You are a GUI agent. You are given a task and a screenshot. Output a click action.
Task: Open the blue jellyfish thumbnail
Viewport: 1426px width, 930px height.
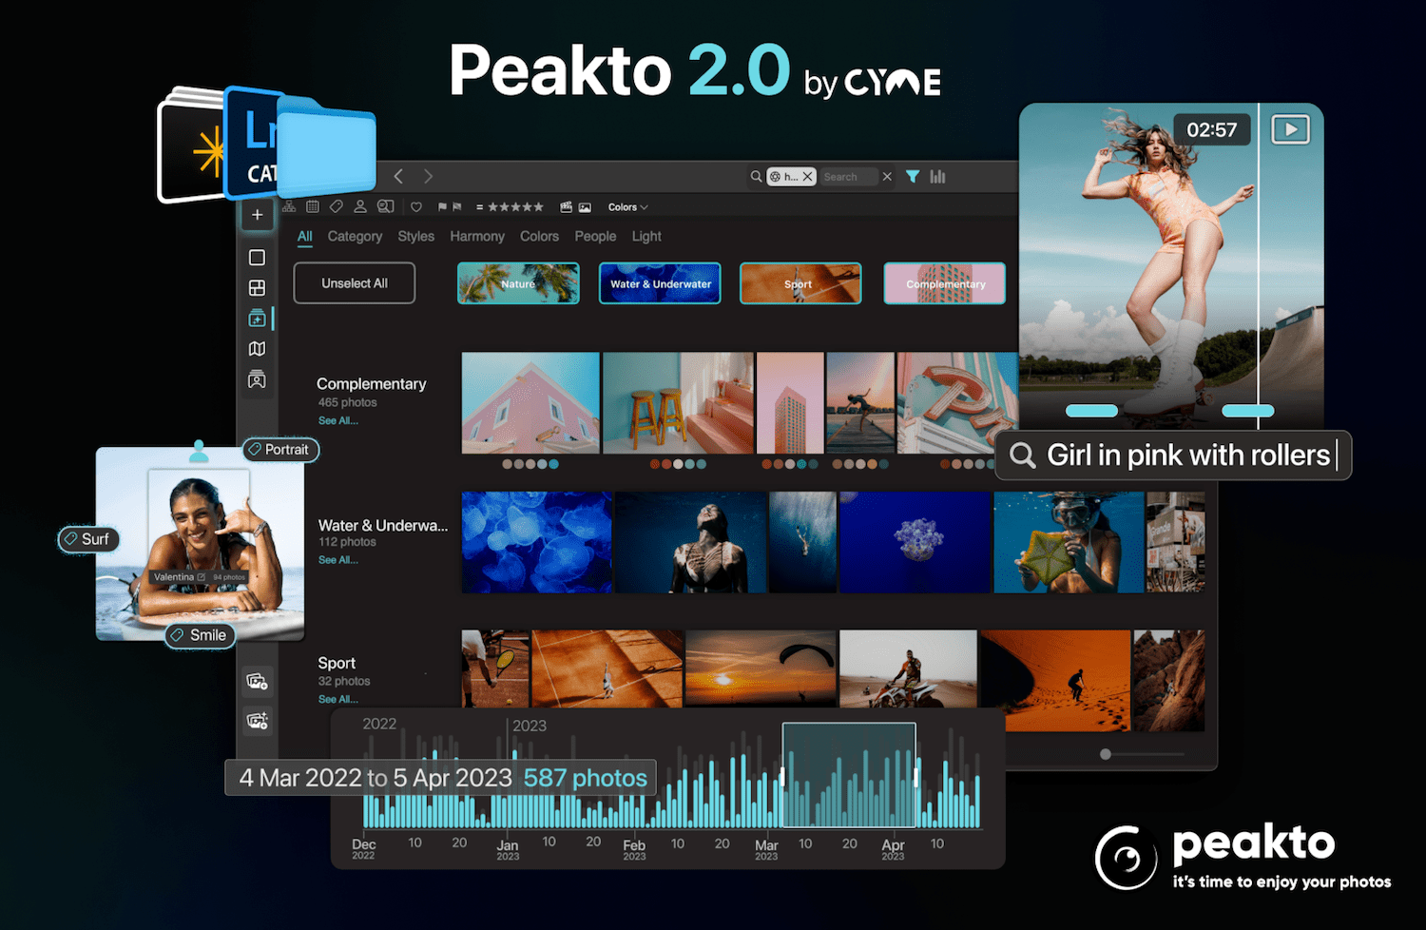[x=537, y=542]
